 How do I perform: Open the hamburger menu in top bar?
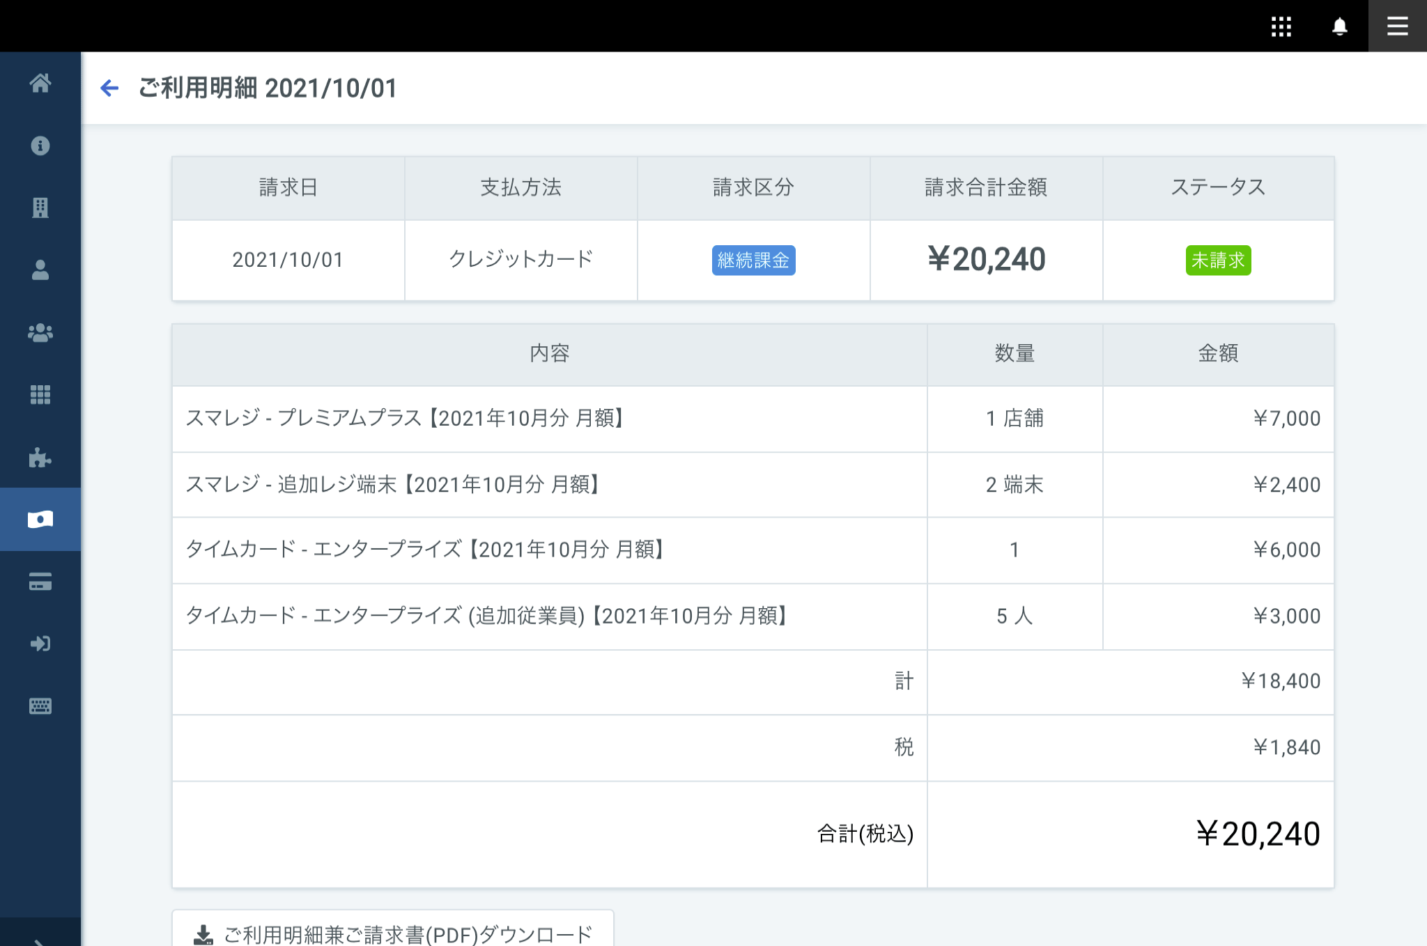pyautogui.click(x=1397, y=26)
